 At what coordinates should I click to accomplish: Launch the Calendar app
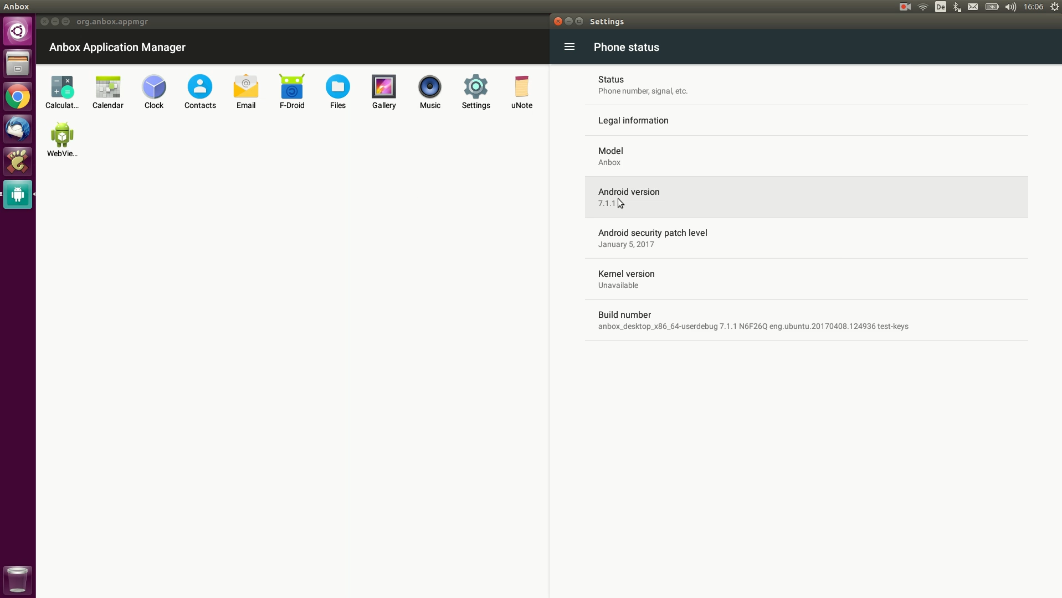point(107,92)
